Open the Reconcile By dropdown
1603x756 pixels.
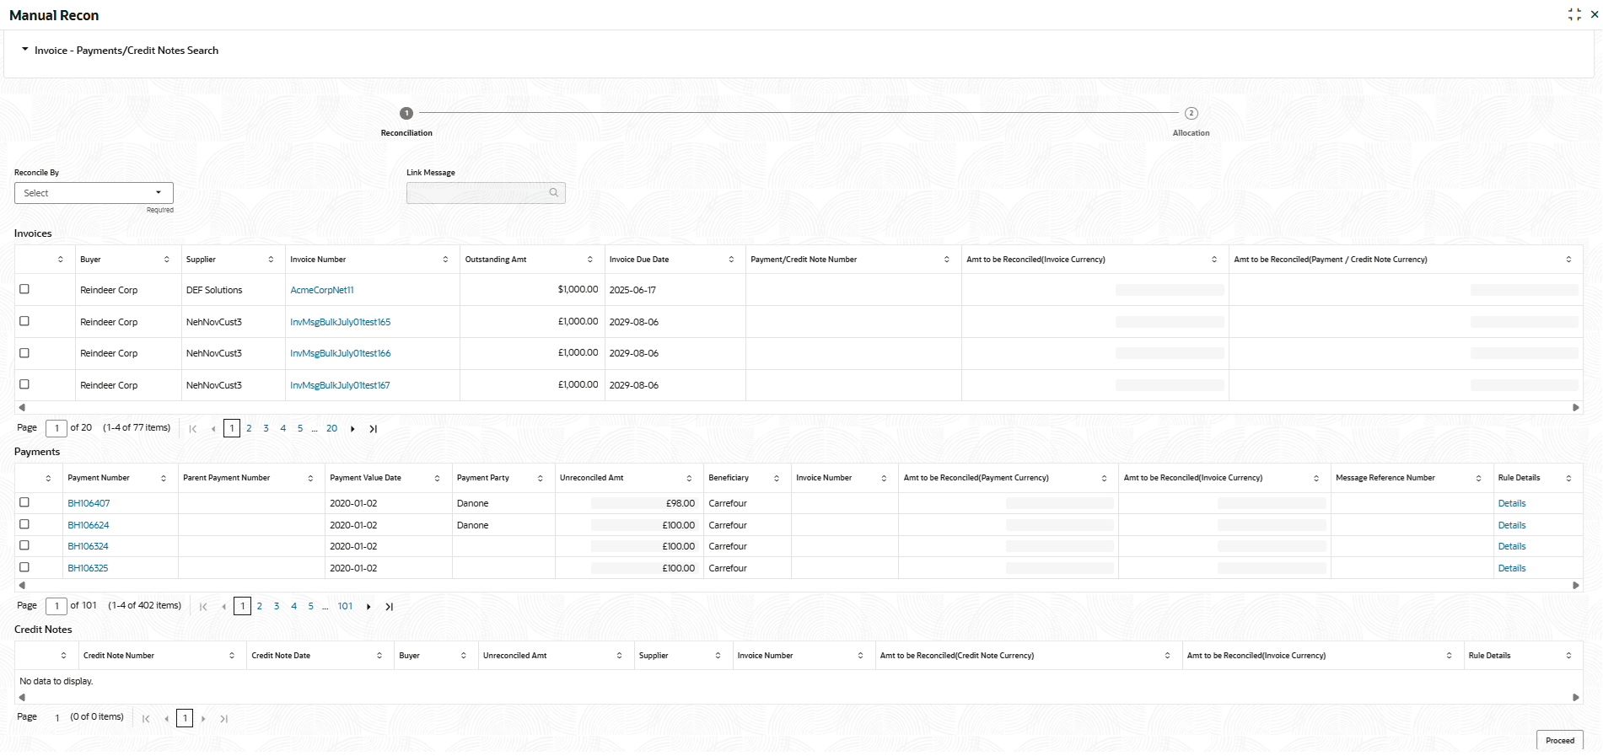(x=94, y=193)
